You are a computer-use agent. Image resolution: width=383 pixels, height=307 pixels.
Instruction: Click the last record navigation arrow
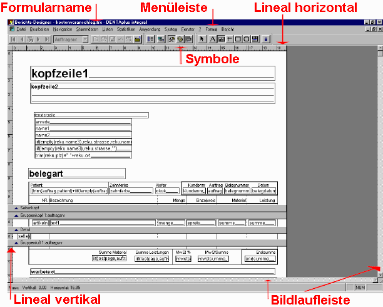click(47, 39)
